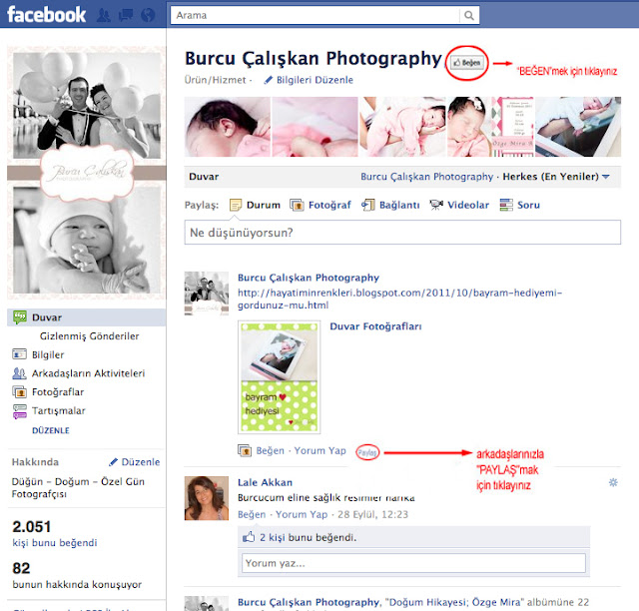The image size is (639, 611).
Task: Click Lale Akkan's profile picture
Action: (207, 498)
